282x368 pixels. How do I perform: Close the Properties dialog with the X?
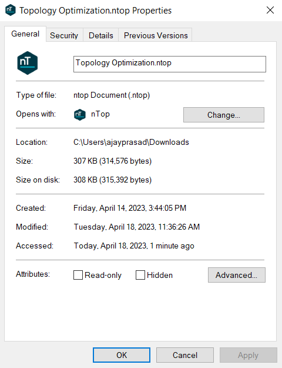(x=270, y=10)
